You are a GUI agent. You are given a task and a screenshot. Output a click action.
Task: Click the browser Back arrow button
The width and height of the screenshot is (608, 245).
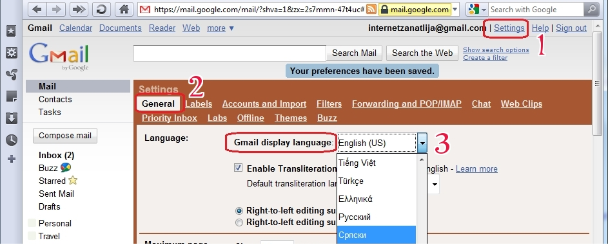[37, 9]
